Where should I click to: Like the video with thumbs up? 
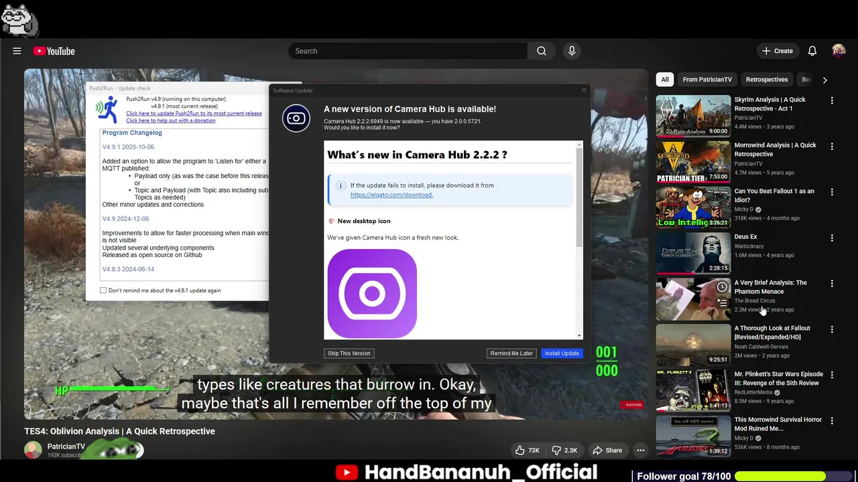coord(527,451)
